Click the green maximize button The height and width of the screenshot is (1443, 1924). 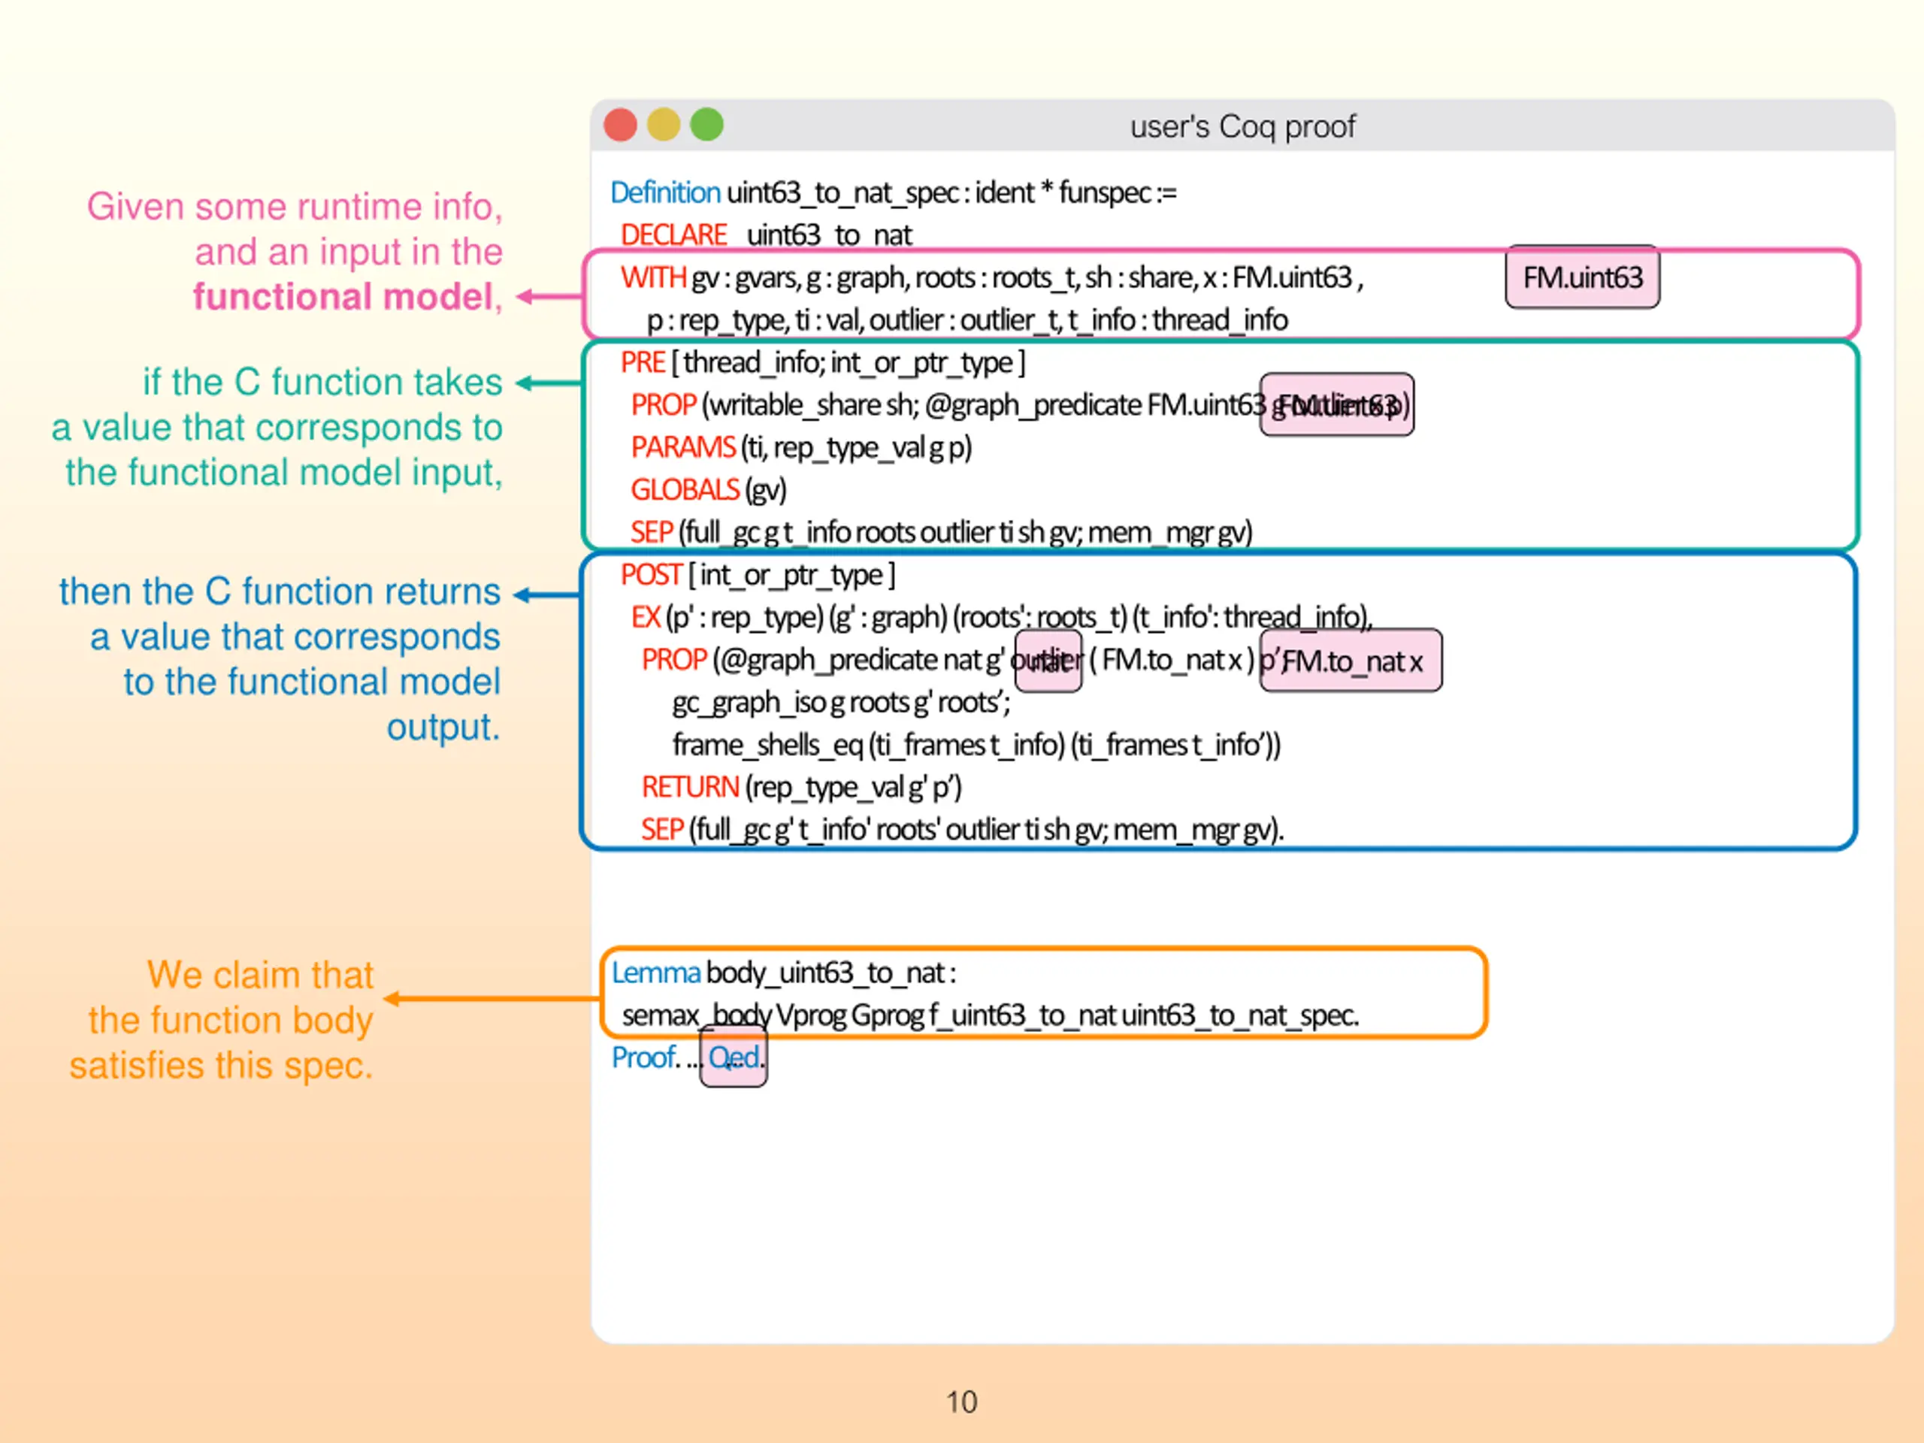707,124
